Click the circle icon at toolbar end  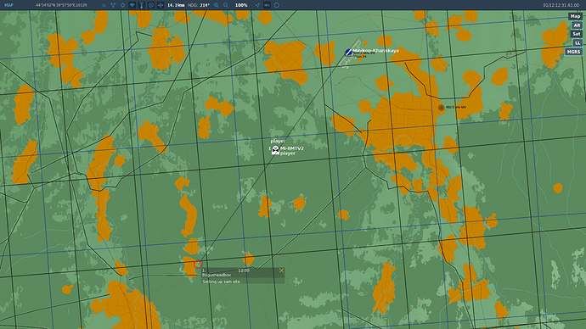pos(277,5)
